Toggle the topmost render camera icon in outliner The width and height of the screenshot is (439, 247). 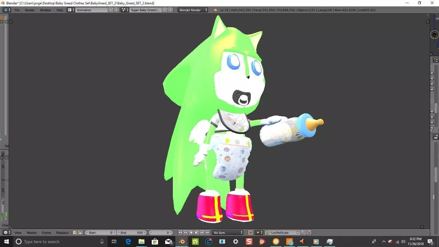click(432, 74)
